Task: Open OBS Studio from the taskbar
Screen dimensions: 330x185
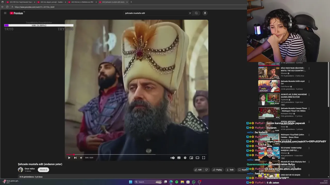Action: pos(199,182)
